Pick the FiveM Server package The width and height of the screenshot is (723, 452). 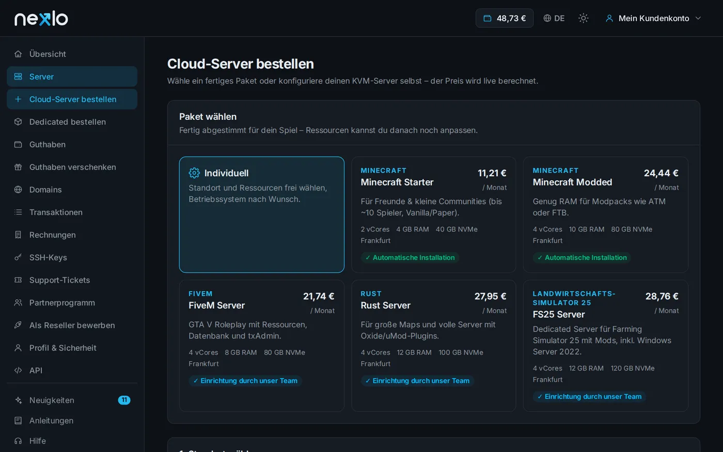(262, 346)
